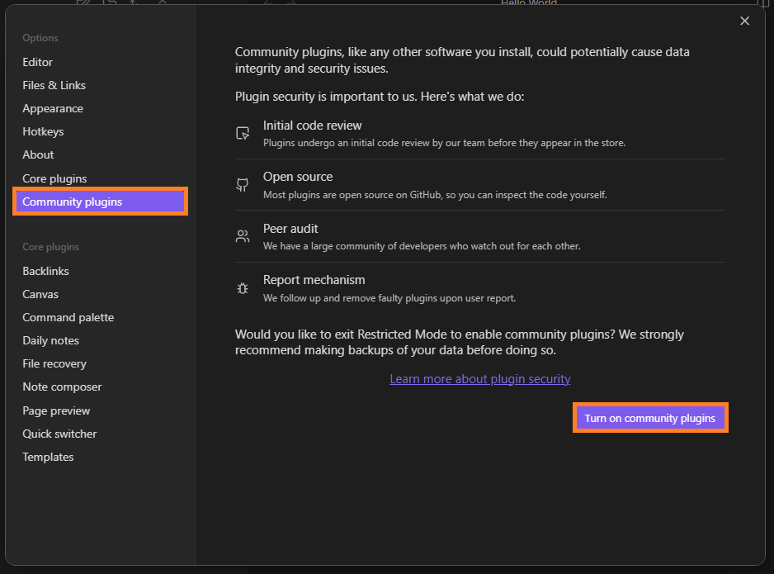
Task: Click the Initial code review icon
Action: coord(242,132)
